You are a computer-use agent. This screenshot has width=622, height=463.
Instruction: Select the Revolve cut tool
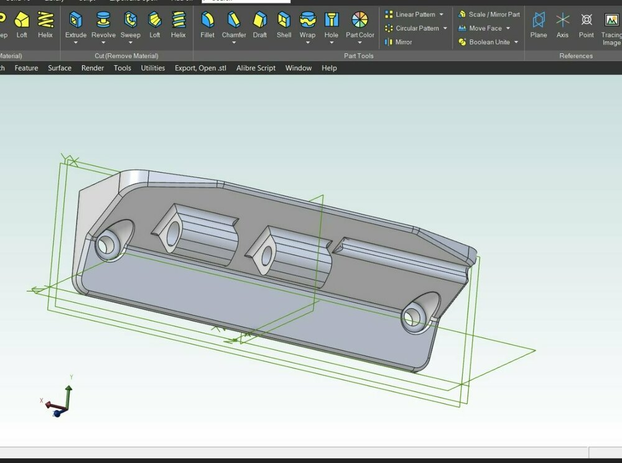pyautogui.click(x=103, y=25)
